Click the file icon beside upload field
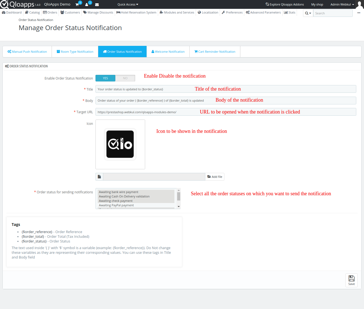Image resolution: width=364 pixels, height=309 pixels. click(x=99, y=177)
